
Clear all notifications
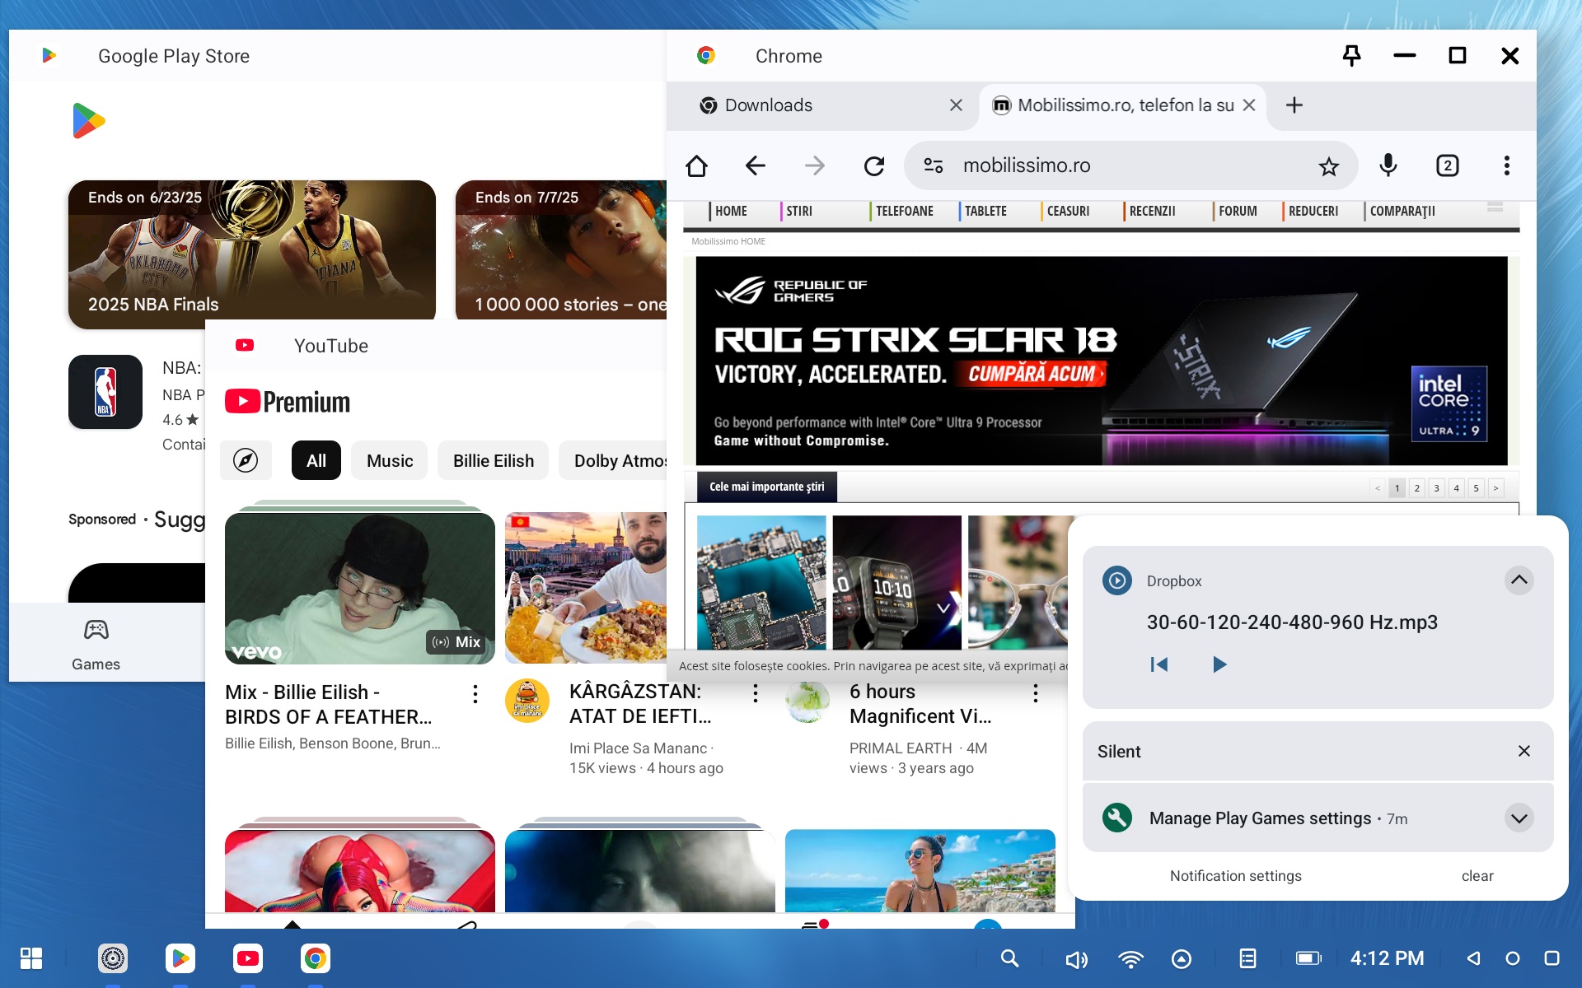click(1477, 876)
